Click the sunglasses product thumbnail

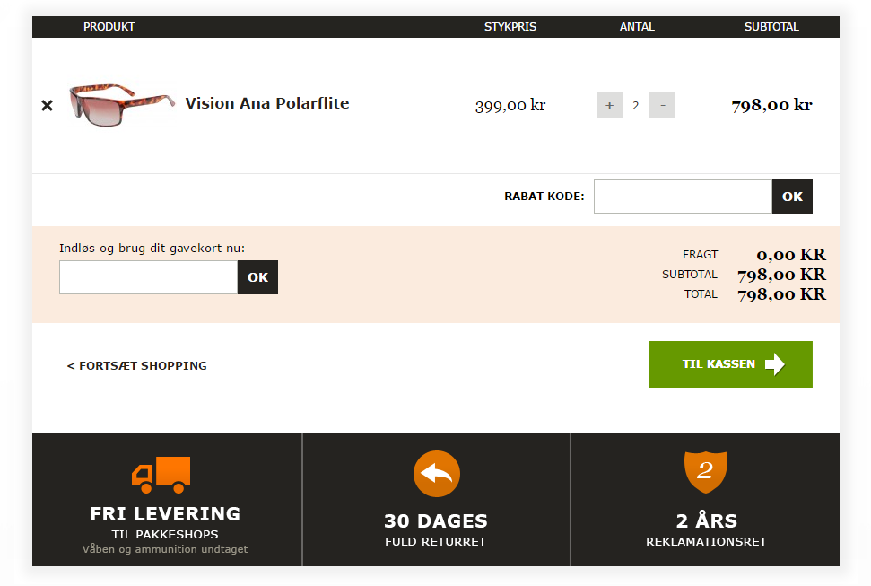point(121,105)
